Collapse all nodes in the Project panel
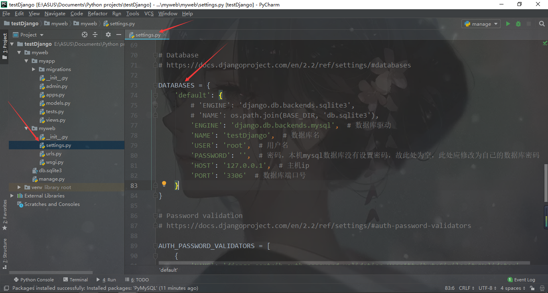 pos(95,35)
